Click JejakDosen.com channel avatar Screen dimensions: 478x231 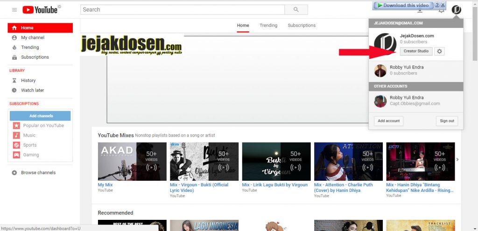(385, 45)
